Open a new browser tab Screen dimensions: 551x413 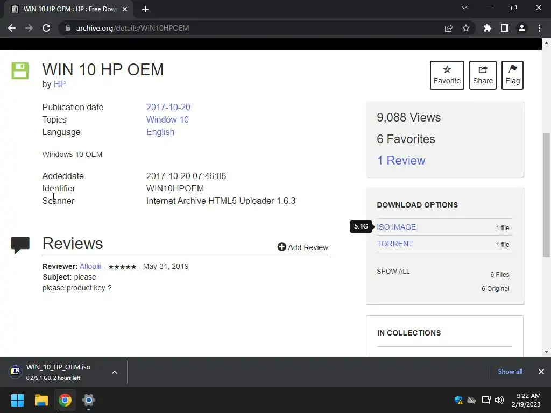point(145,9)
